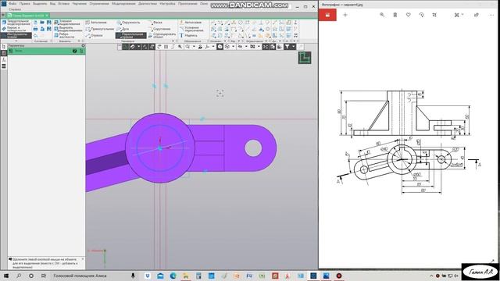Open the Справка menu
The image size is (500, 281).
(x=15, y=9)
